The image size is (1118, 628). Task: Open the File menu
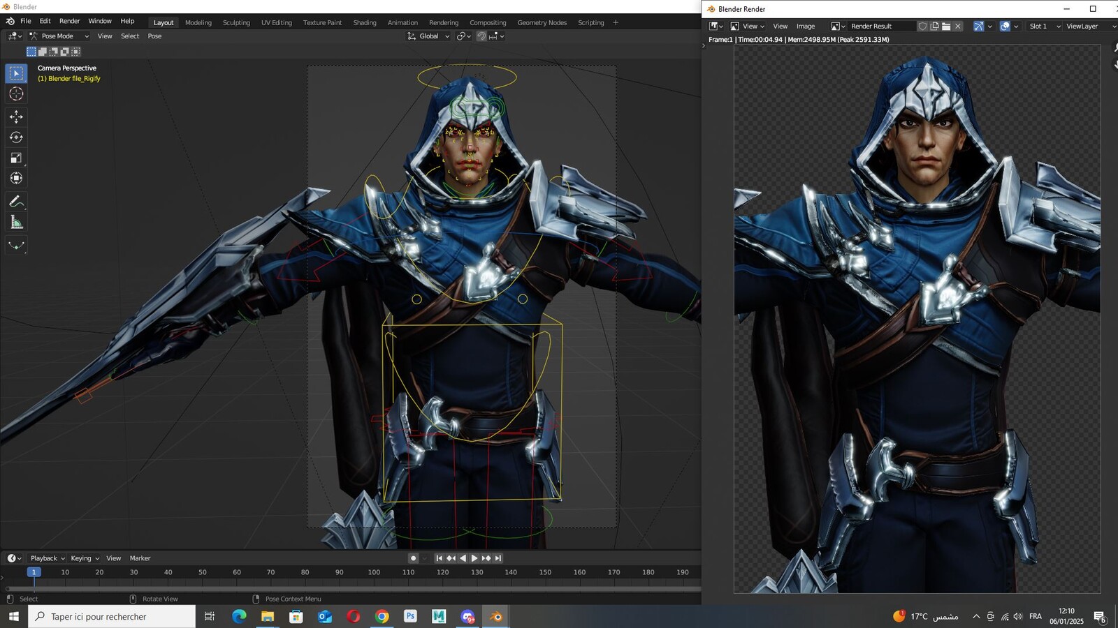tap(26, 22)
